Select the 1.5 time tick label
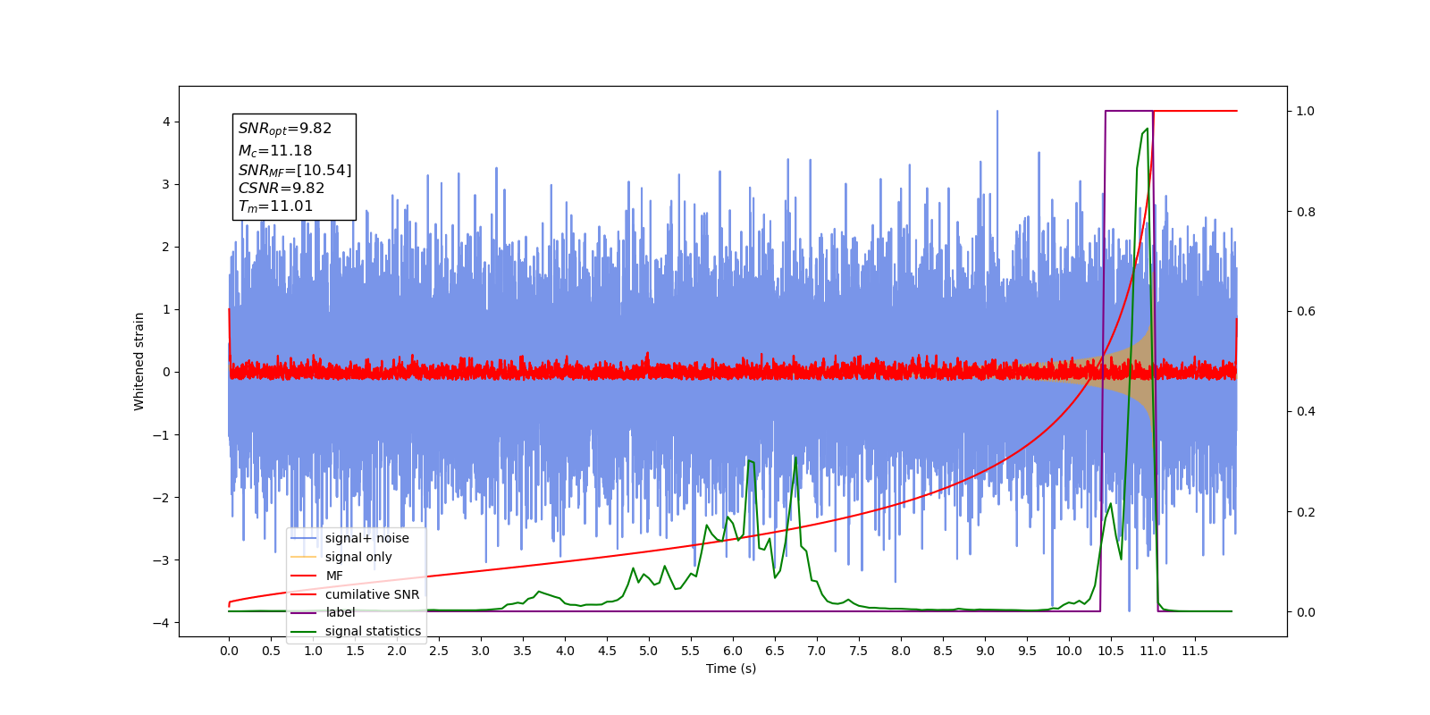Viewport: 1430px width, 715px height. (x=355, y=651)
